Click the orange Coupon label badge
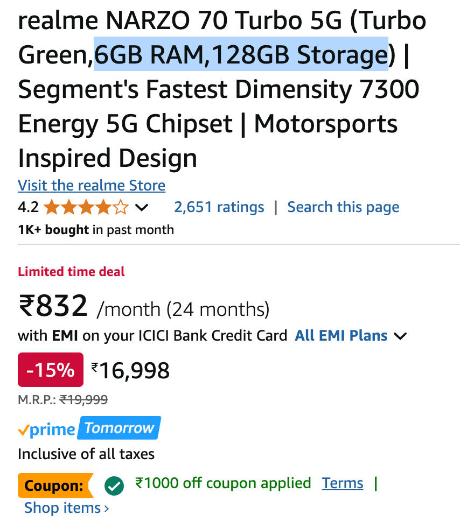This screenshot has width=460, height=522. tap(54, 486)
